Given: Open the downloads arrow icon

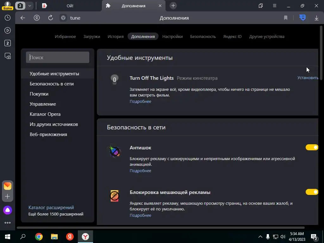Looking at the screenshot, I should (x=316, y=18).
